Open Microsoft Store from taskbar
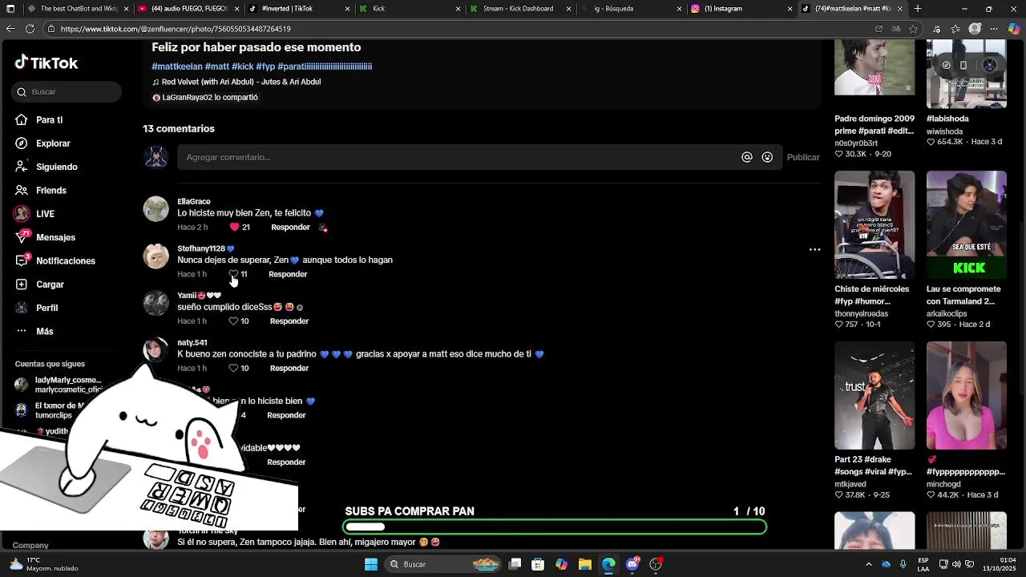 pyautogui.click(x=538, y=564)
